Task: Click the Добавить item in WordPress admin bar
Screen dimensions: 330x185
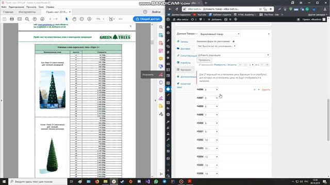Action: [214, 20]
